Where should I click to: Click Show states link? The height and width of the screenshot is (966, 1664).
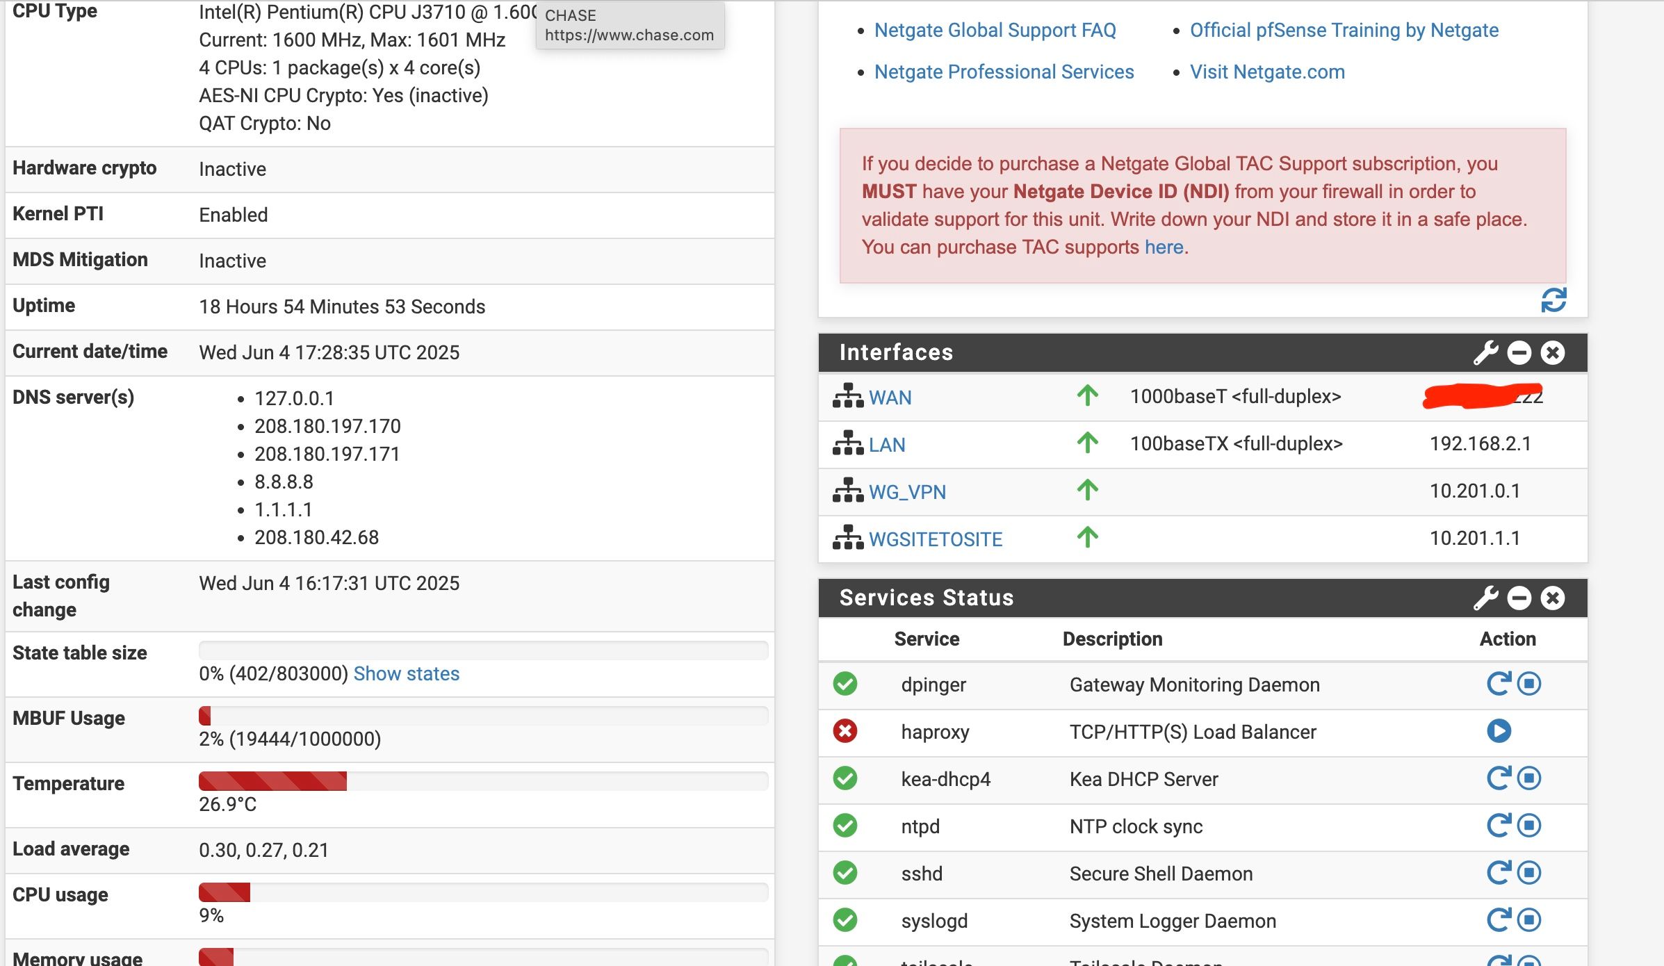point(406,673)
